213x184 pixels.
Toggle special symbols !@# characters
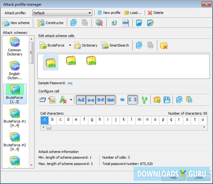[110, 100]
